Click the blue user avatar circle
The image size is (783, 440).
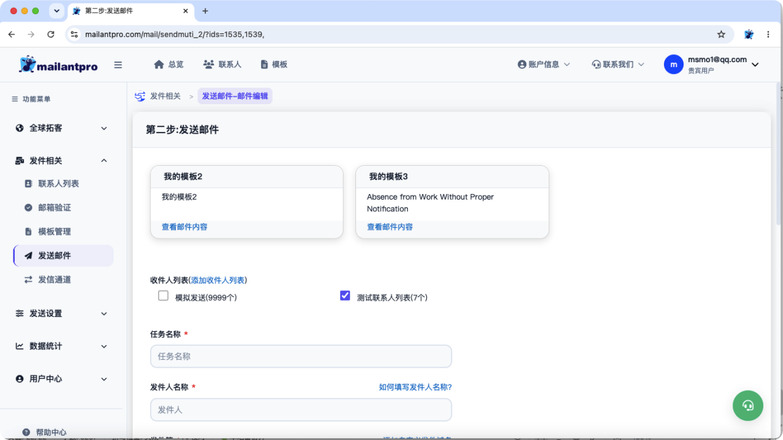coord(673,64)
